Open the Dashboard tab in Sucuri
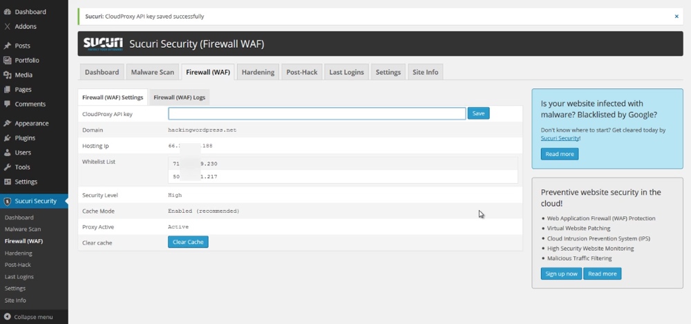691x324 pixels. 102,73
